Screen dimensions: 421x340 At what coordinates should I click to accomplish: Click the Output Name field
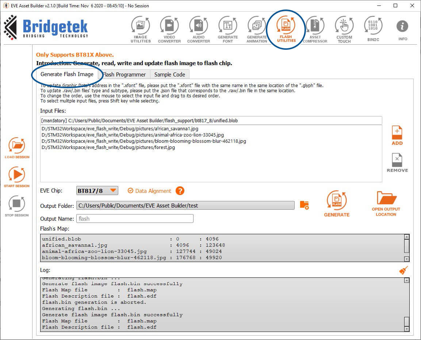point(135,218)
